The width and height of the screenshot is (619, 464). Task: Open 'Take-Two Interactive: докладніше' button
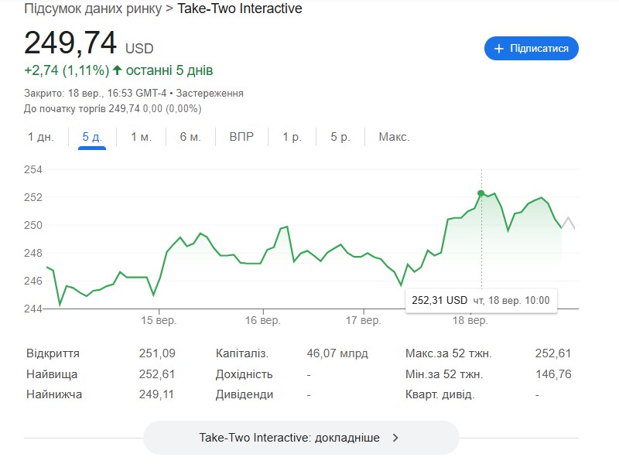point(301,438)
